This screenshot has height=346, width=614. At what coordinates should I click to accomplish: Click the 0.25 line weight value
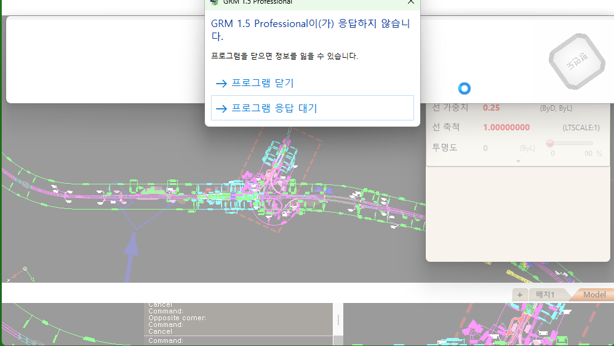coord(491,108)
